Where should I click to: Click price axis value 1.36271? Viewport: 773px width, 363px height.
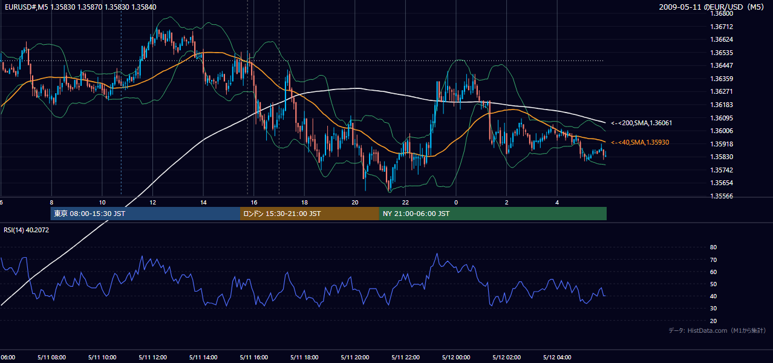coord(722,91)
